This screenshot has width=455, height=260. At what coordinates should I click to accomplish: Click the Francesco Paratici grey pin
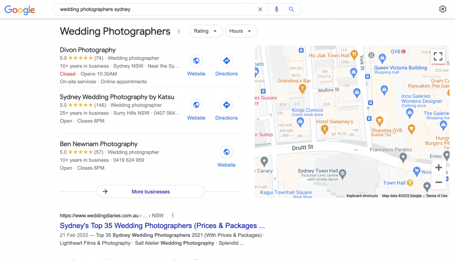point(403,157)
